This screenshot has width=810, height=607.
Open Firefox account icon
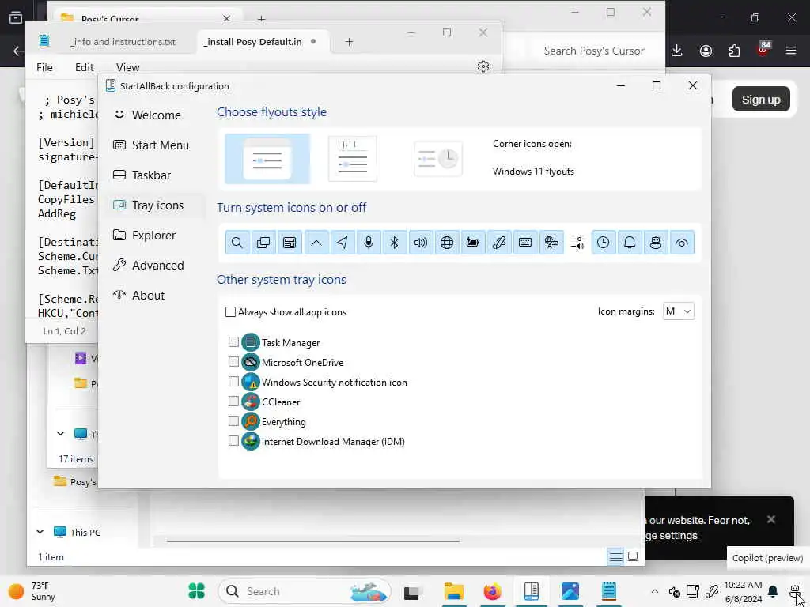706,51
